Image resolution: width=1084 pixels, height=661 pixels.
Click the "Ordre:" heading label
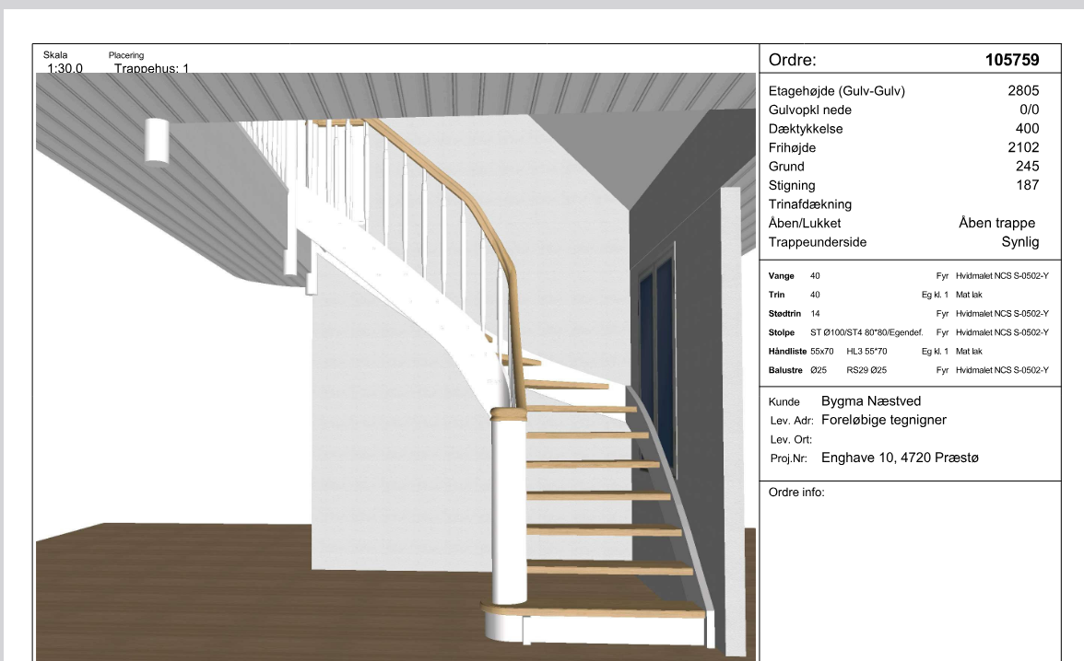793,61
